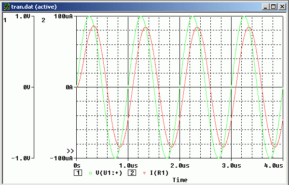Click the Y-axis 2 legend box
This screenshot has width=289, height=185.
pos(132,173)
